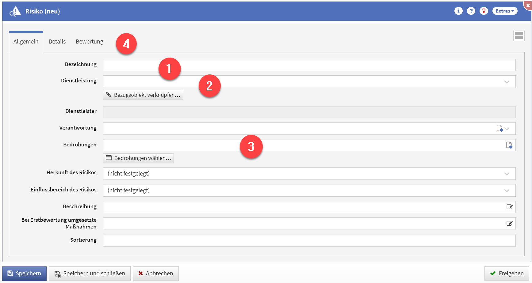Click new-entry icon in Bedrohungen field
Viewport: 532px width, 283px height.
509,145
